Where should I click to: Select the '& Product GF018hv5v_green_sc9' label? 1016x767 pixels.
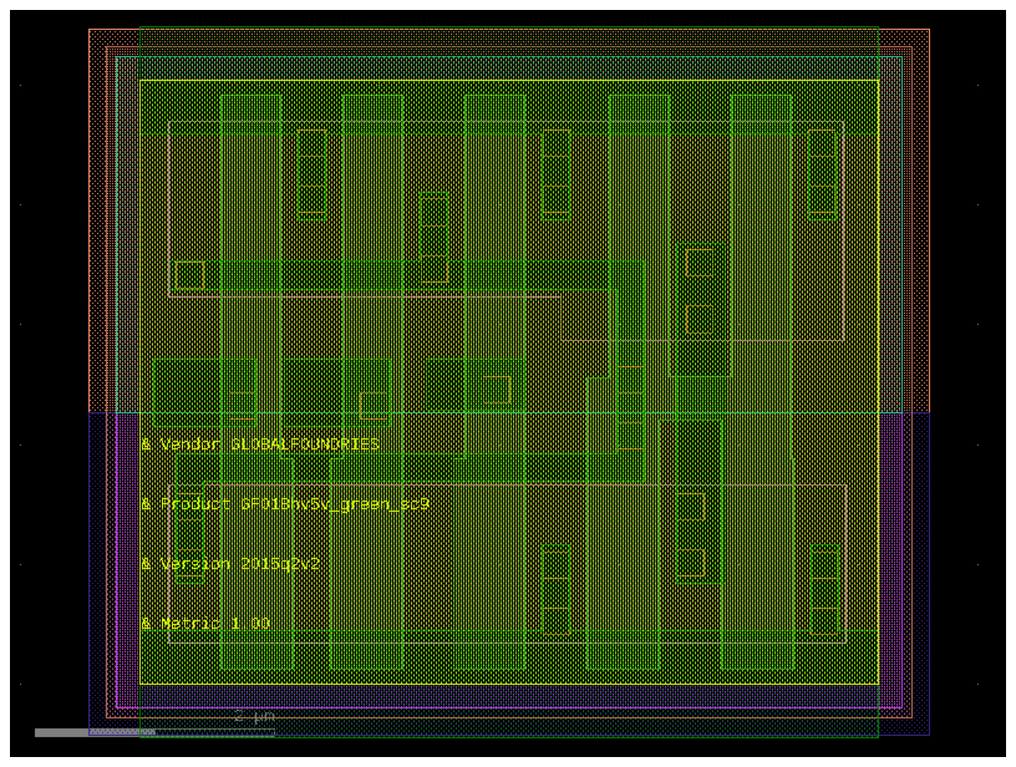click(x=285, y=504)
